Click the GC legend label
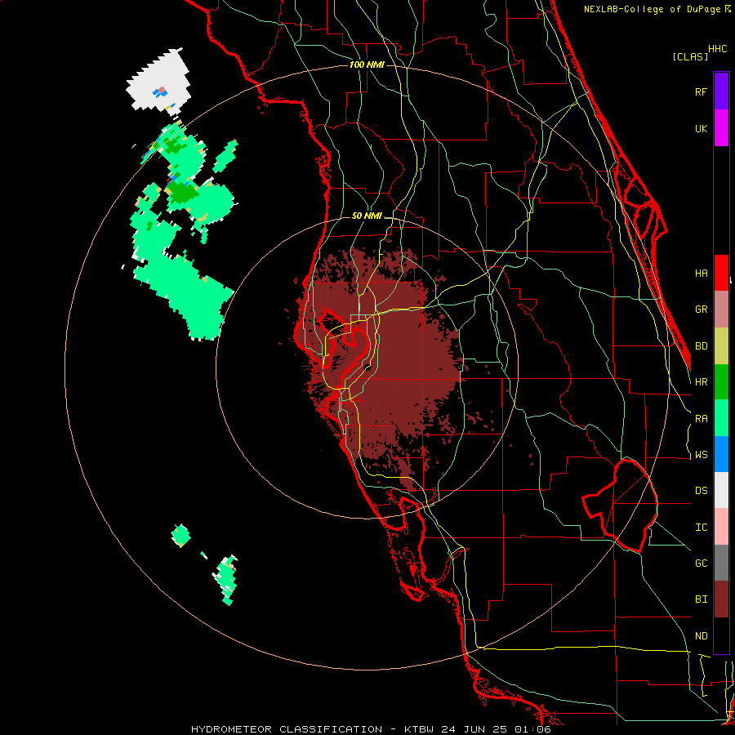The width and height of the screenshot is (735, 735). (701, 563)
